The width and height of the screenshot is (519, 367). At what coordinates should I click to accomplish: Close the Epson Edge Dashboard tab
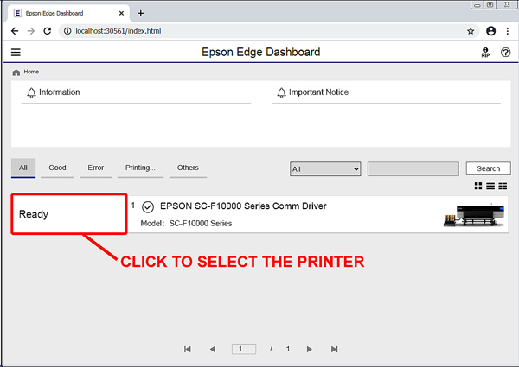click(121, 13)
